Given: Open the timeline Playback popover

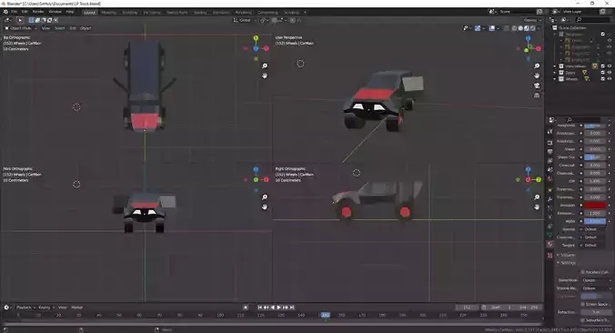Looking at the screenshot, I should (25, 308).
